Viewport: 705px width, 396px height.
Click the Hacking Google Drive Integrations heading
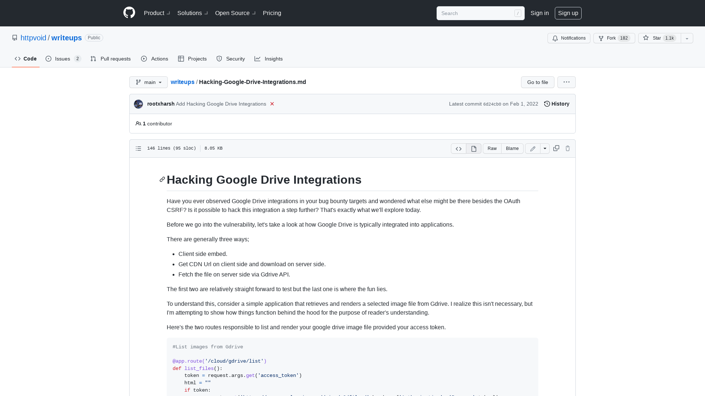[264, 180]
